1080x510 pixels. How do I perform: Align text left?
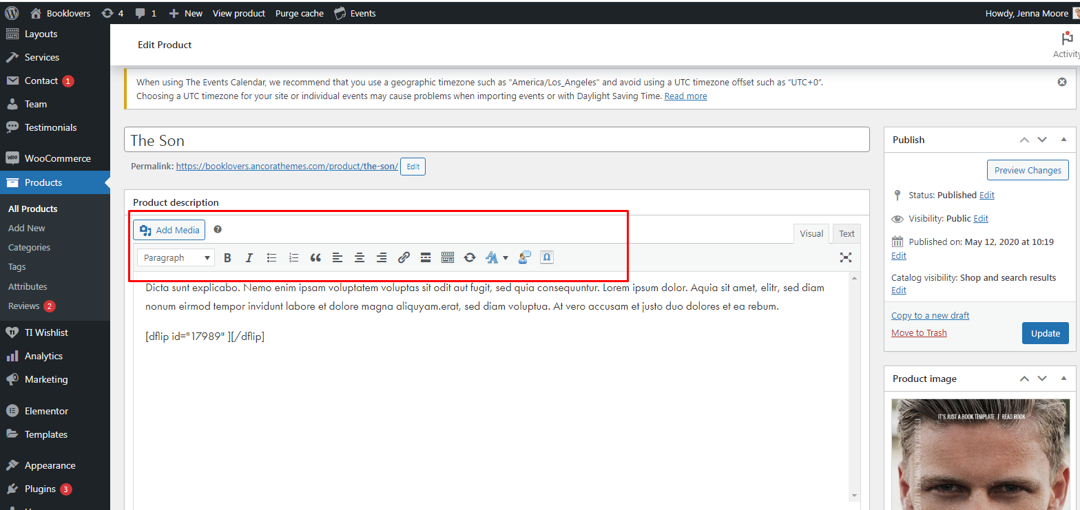click(337, 257)
